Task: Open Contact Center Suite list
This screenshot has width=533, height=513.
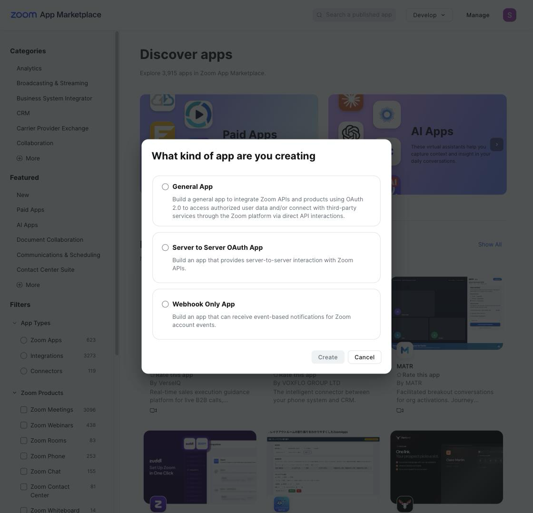Action: point(46,270)
